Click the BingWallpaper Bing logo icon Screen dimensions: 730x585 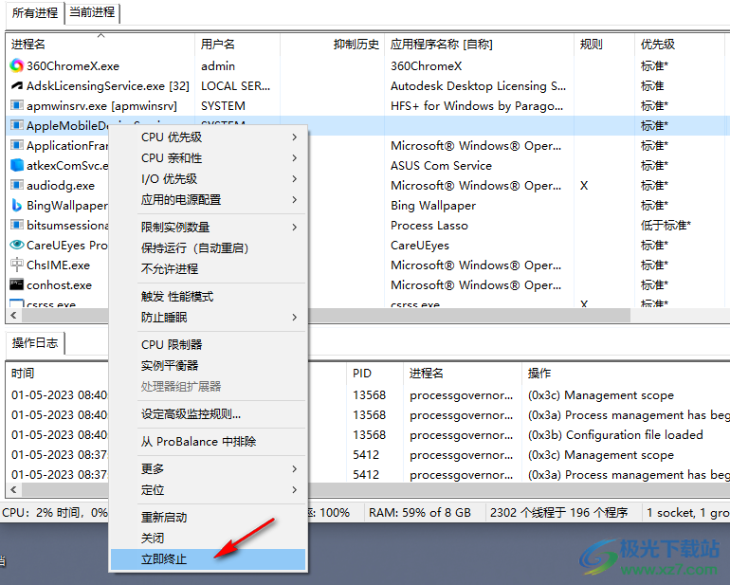pos(17,206)
